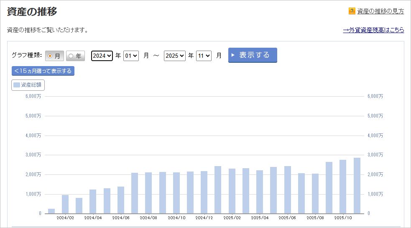Select the 月 radio button
The height and width of the screenshot is (228, 411).
click(50, 56)
